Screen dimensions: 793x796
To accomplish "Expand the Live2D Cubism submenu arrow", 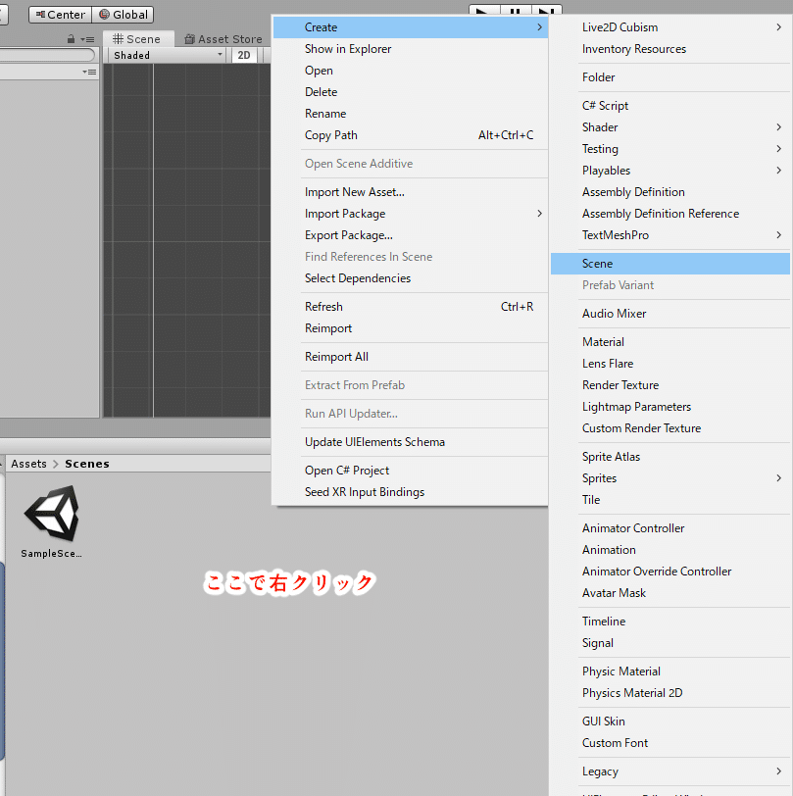I will pos(778,27).
